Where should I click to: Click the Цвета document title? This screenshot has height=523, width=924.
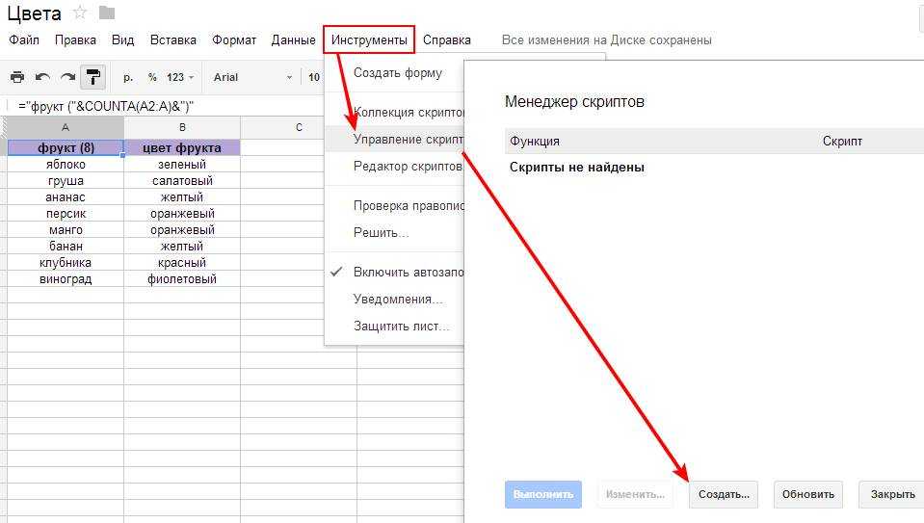[34, 13]
